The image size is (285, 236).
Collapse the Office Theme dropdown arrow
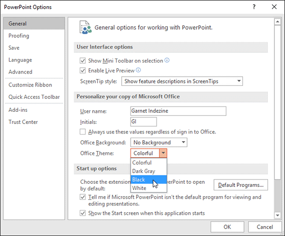163,153
